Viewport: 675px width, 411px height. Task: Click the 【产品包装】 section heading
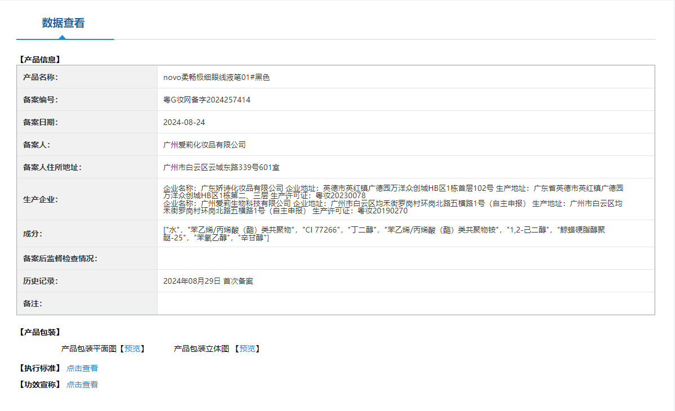pyautogui.click(x=39, y=332)
